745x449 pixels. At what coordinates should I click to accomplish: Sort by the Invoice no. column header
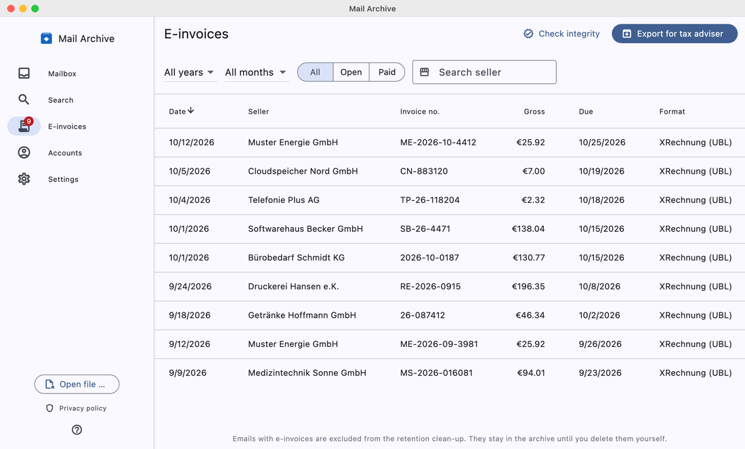(x=419, y=112)
